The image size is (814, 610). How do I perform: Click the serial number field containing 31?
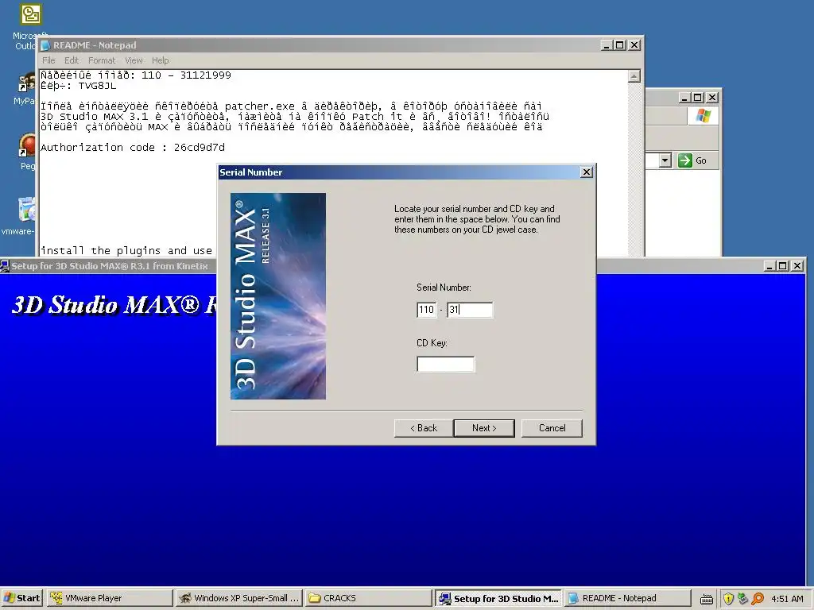470,310
